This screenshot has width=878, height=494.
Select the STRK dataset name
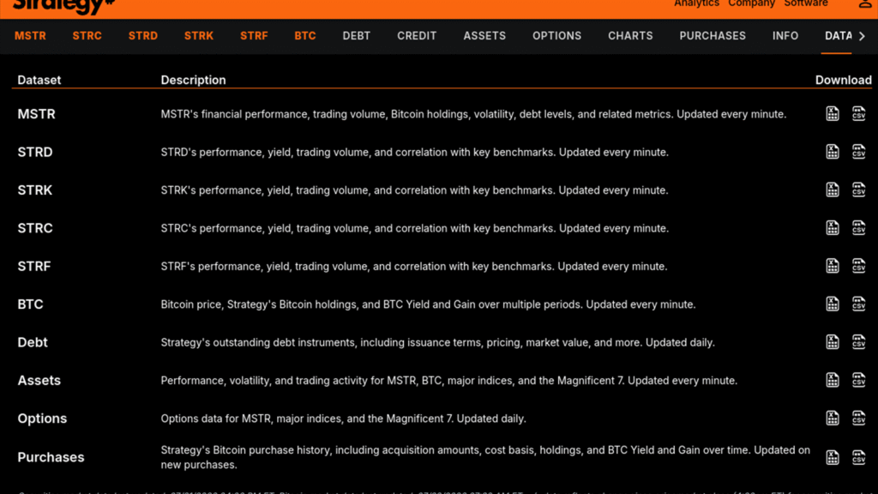tap(34, 190)
